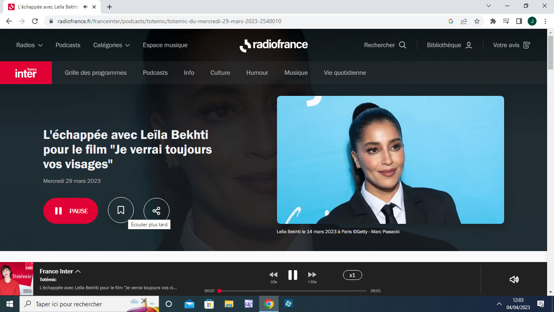Viewport: 554px width, 312px height.
Task: Click the red PAUSE button
Action: pyautogui.click(x=71, y=211)
